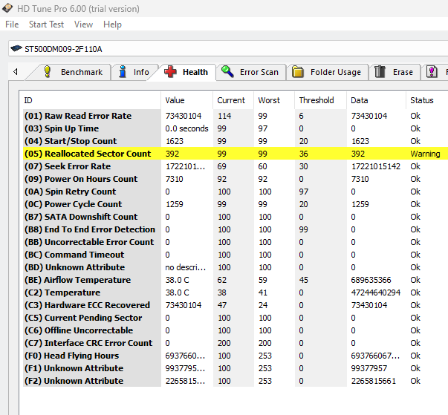Click the ID column header
The width and height of the screenshot is (448, 415).
[90, 100]
